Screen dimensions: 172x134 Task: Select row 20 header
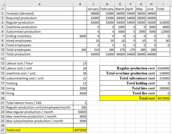[3, 98]
